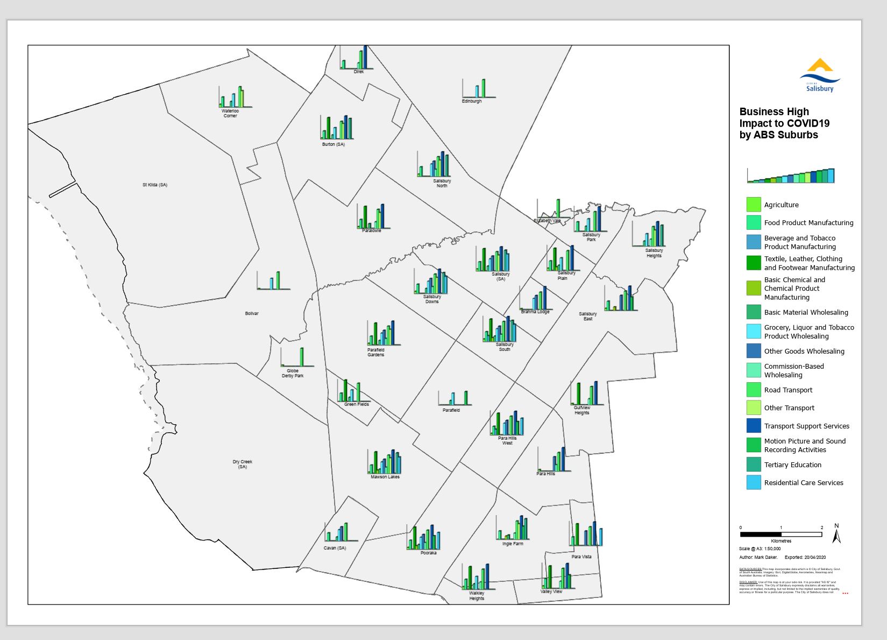Screen dimensions: 887x640
Task: Click the Salisbury Park bar chart
Action: click(x=590, y=219)
